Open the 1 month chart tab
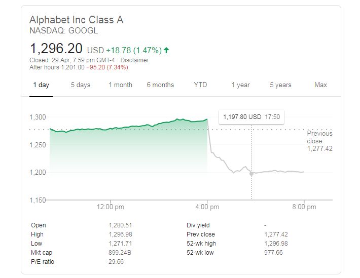The width and height of the screenshot is (360, 278). pyautogui.click(x=120, y=85)
